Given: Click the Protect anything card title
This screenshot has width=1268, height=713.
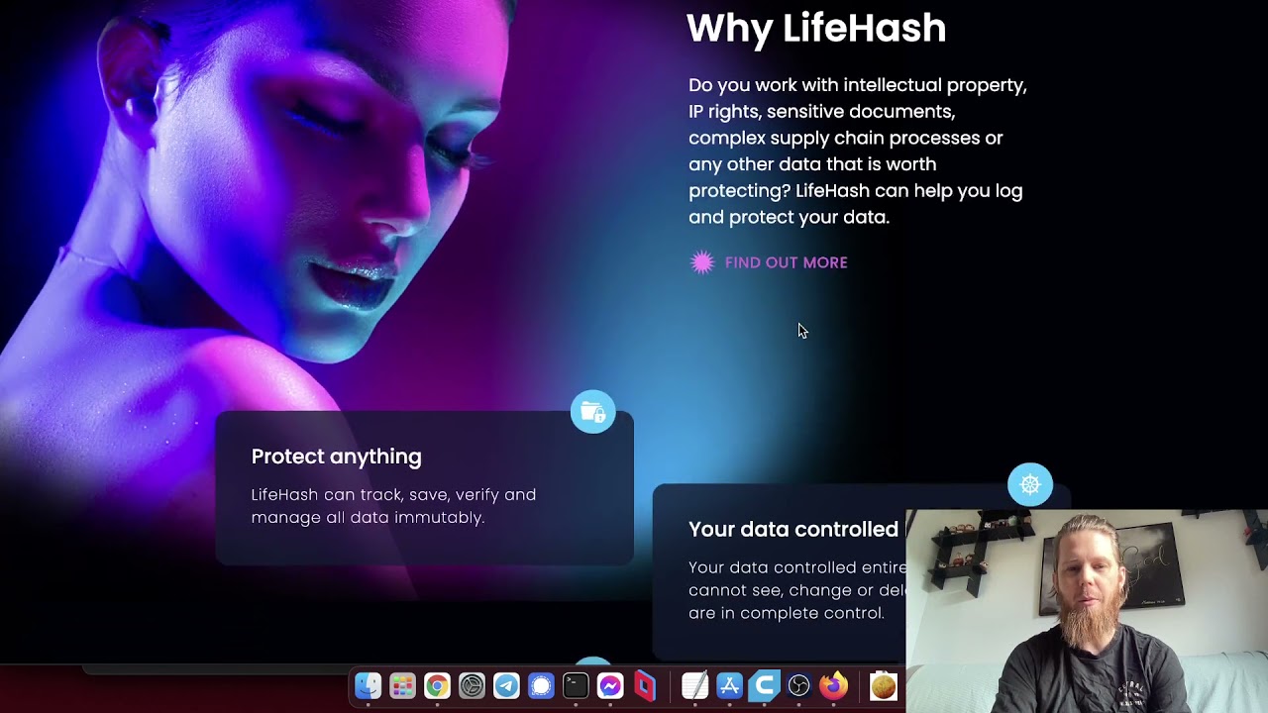Looking at the screenshot, I should [337, 457].
